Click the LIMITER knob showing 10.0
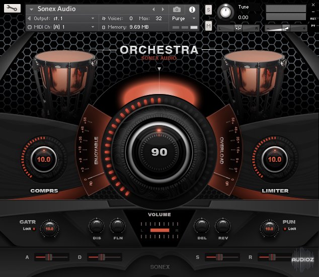This screenshot has width=319, height=277. pos(275,159)
